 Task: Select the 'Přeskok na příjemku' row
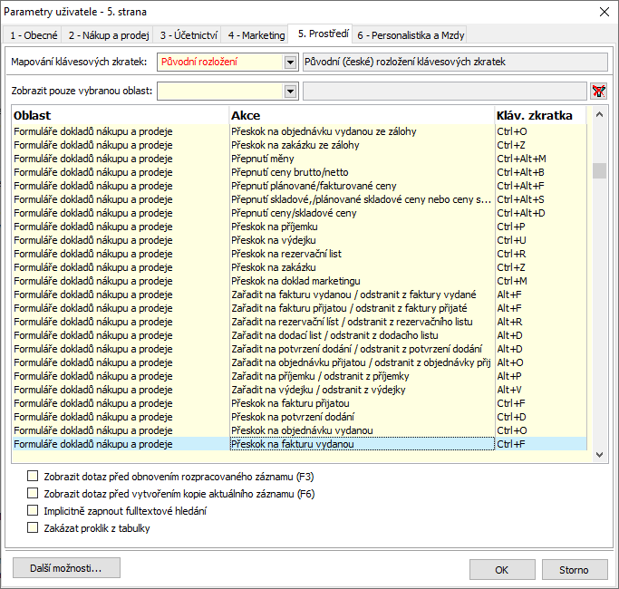[x=300, y=227]
